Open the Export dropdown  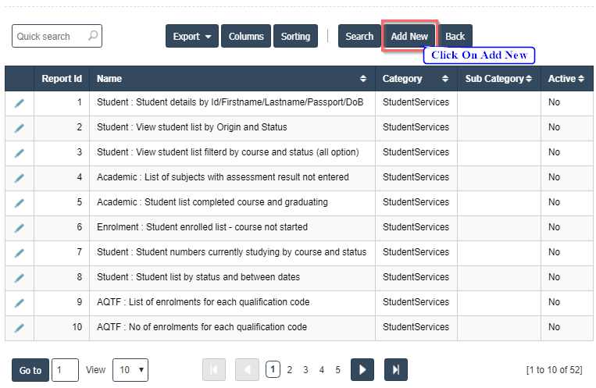(192, 37)
